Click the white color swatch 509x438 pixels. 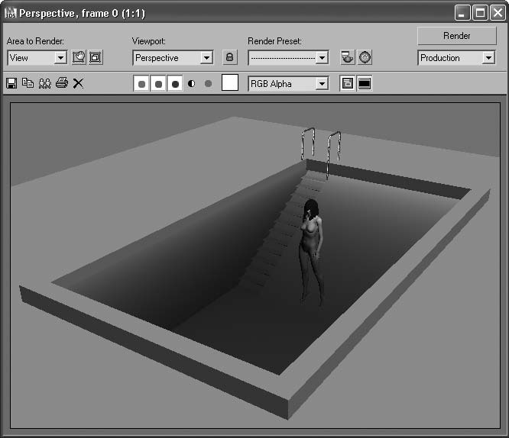click(x=230, y=83)
